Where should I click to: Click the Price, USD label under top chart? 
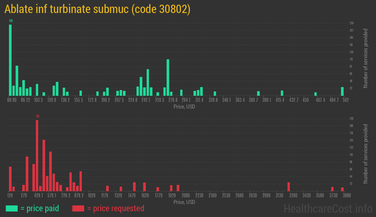coord(184,106)
